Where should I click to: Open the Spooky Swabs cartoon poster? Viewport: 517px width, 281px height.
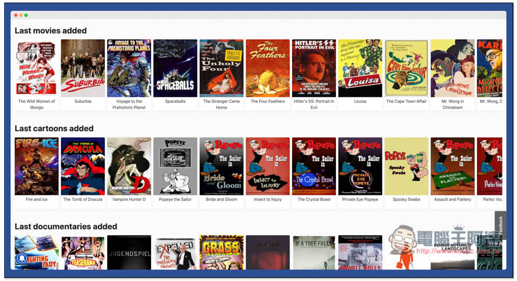406,166
